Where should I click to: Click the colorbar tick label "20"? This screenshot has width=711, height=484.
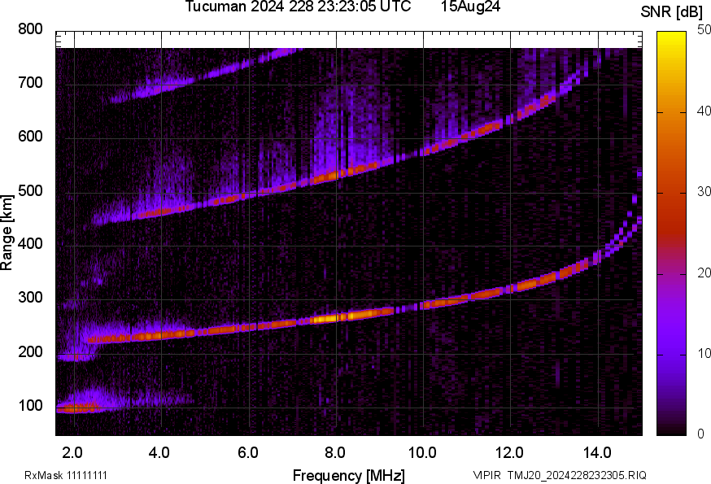tap(704, 273)
